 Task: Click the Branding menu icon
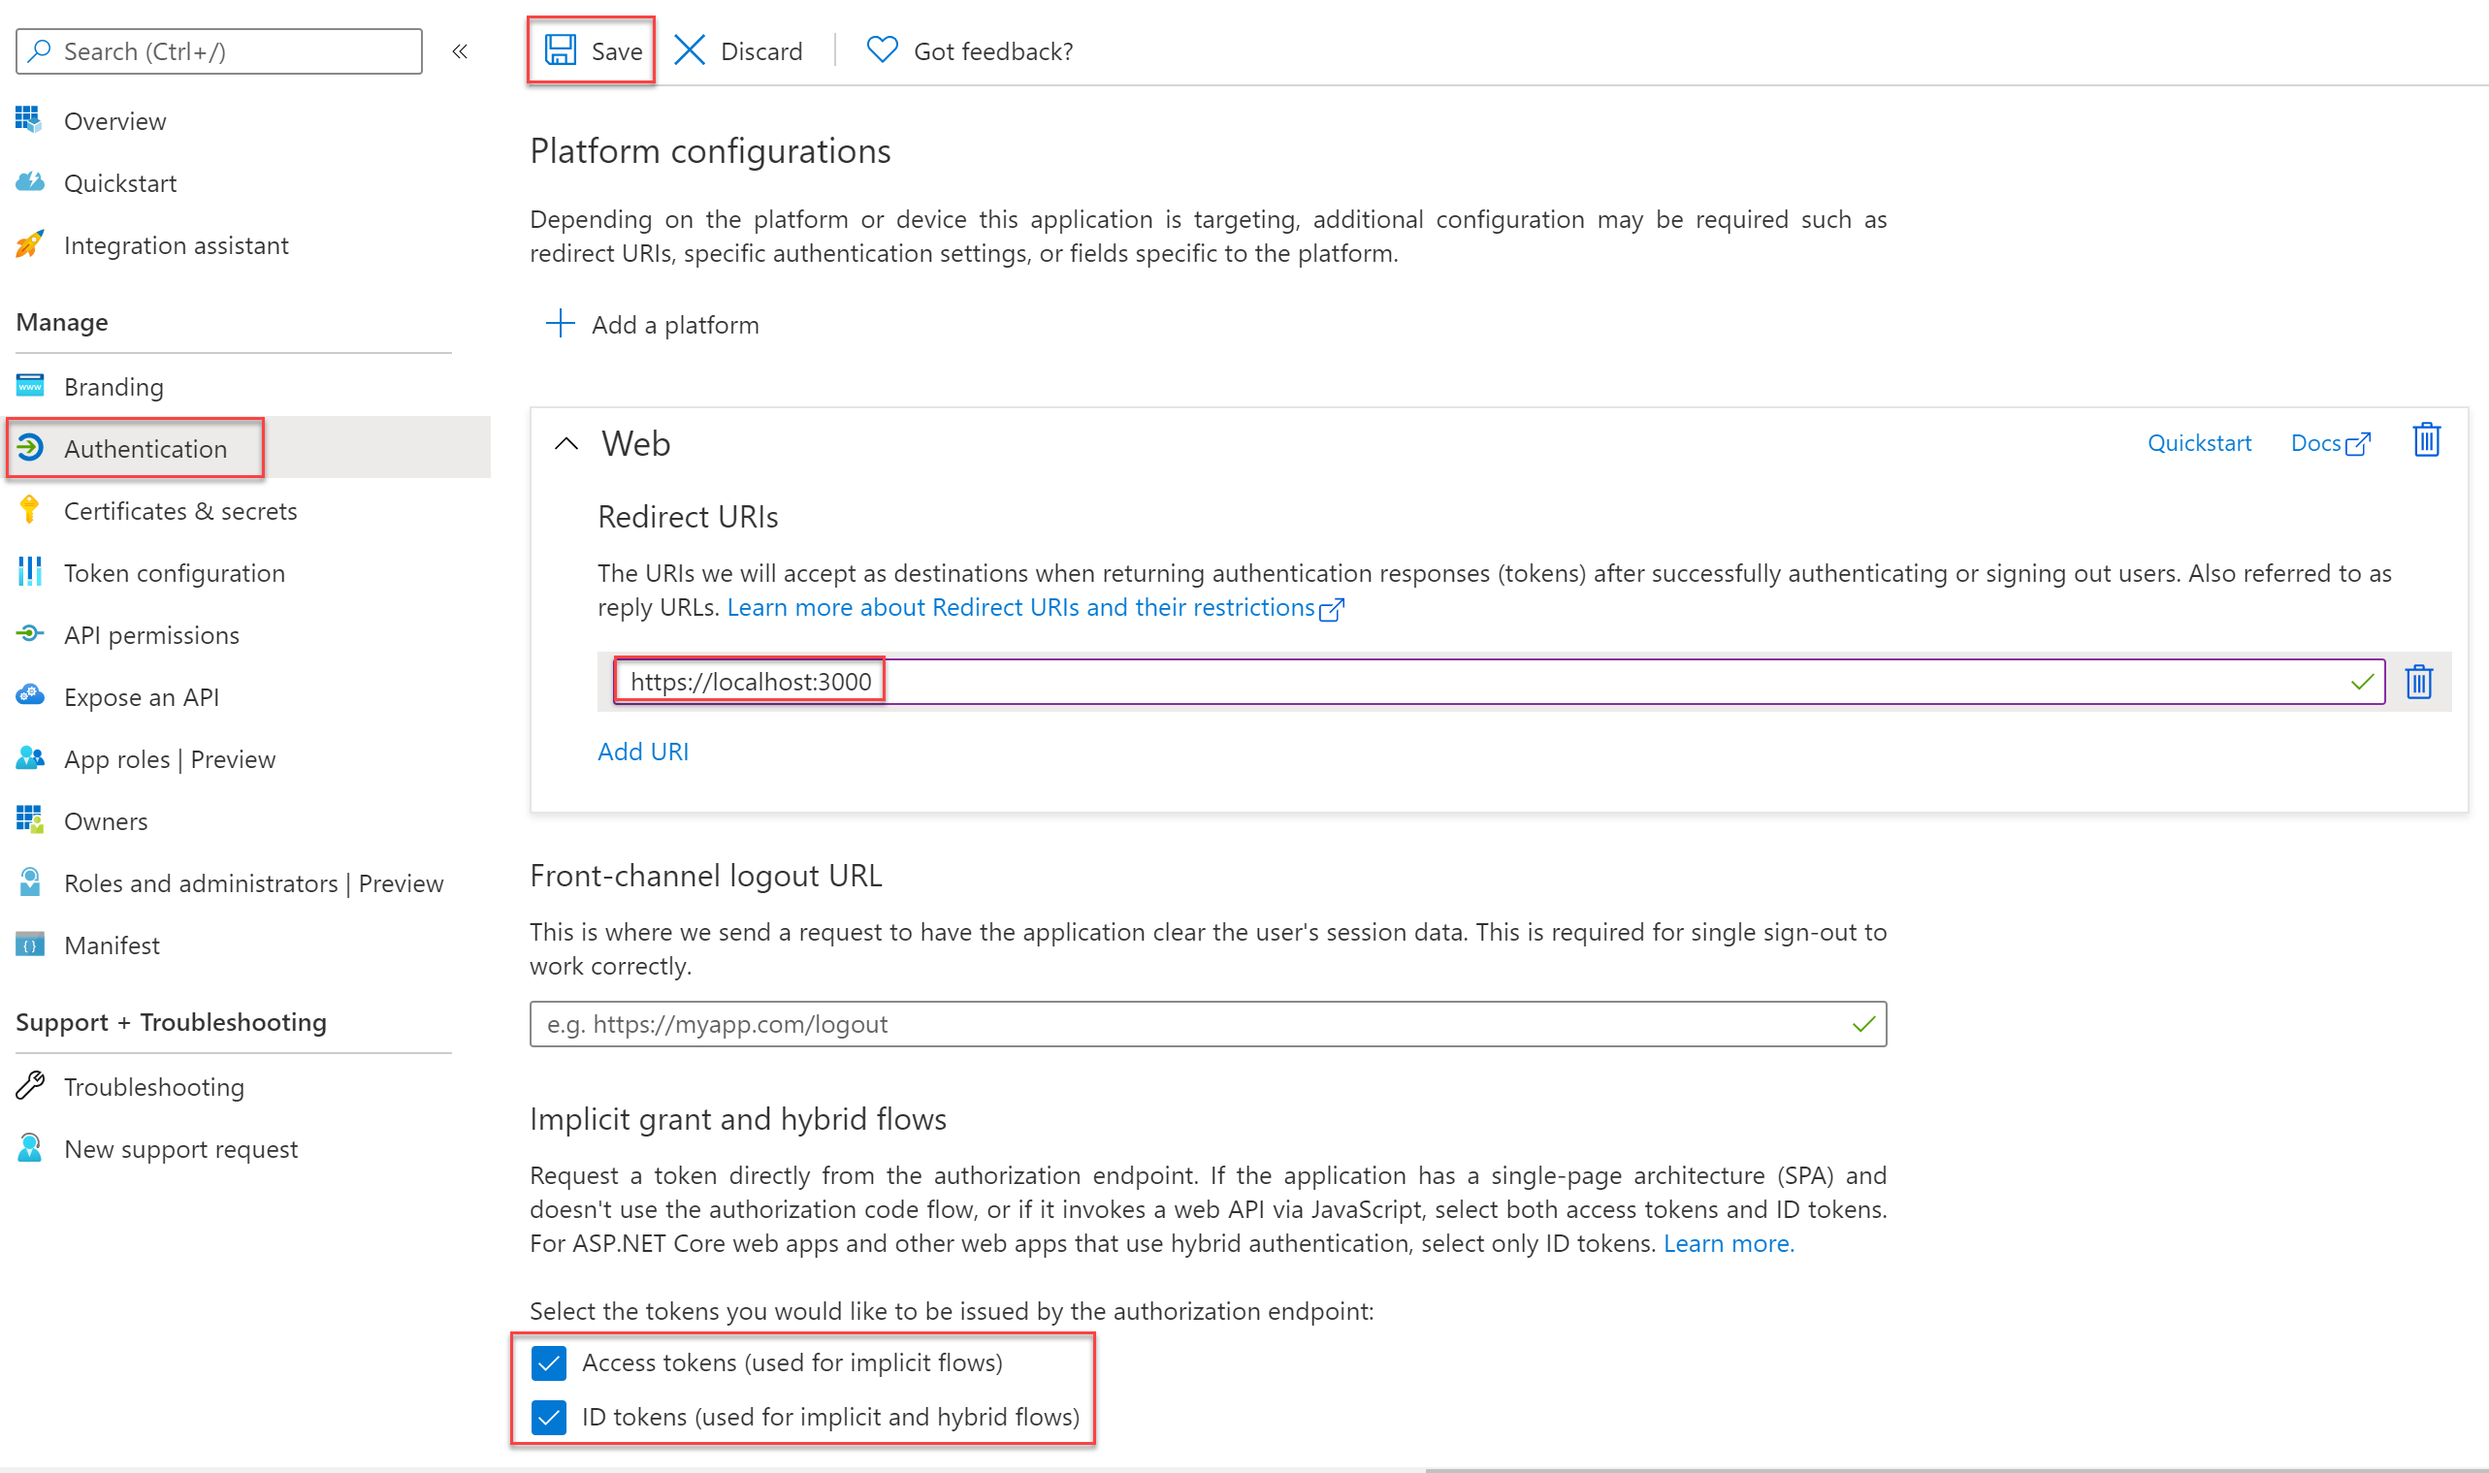pos(30,384)
